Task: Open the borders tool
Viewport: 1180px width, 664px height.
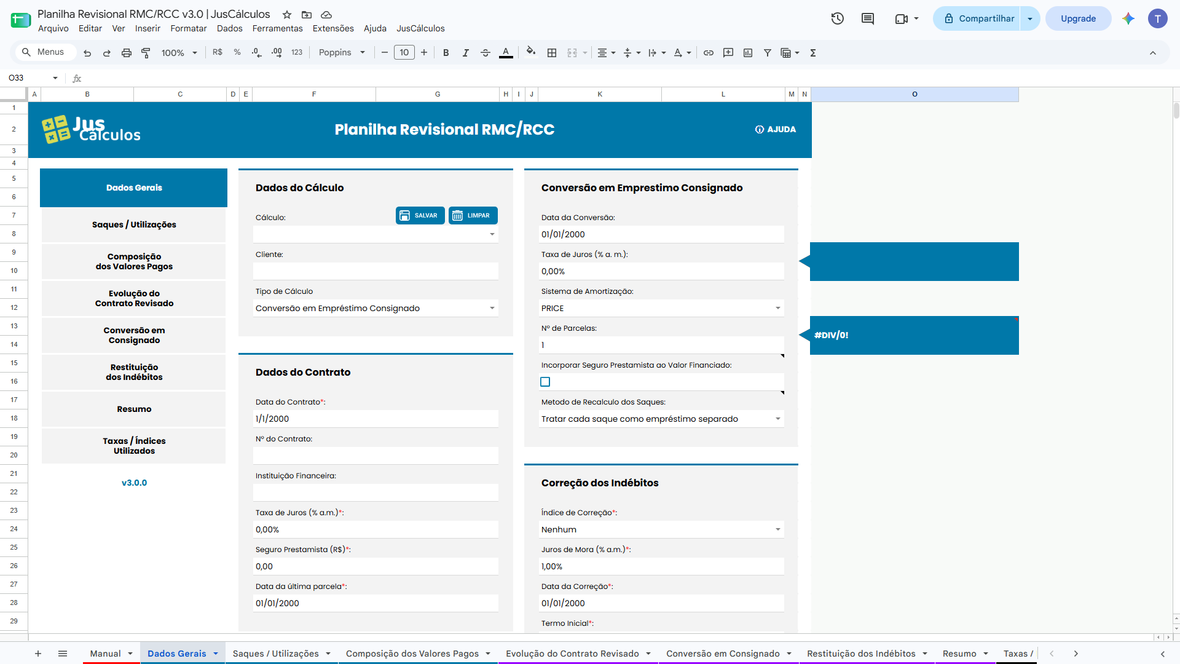Action: [552, 53]
